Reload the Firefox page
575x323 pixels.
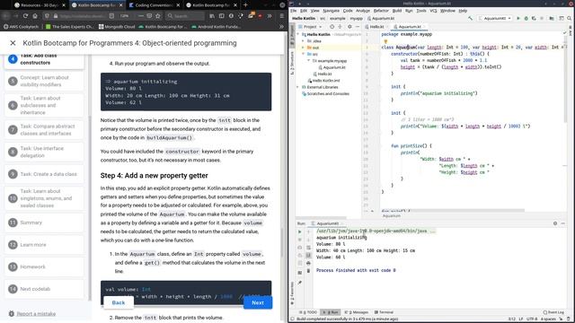(25, 16)
